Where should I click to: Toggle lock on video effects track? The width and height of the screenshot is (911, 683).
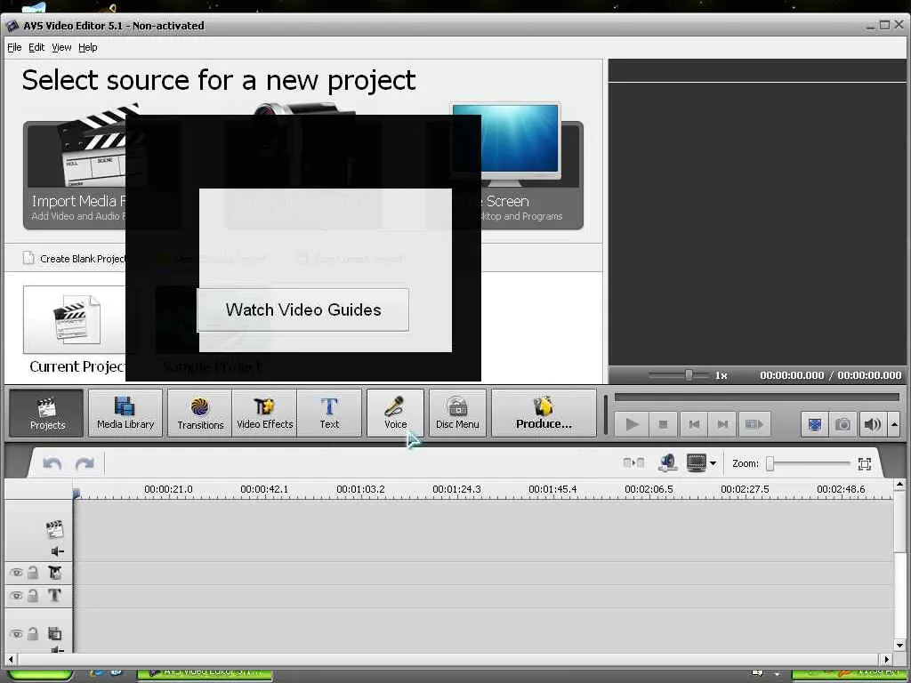click(x=33, y=573)
